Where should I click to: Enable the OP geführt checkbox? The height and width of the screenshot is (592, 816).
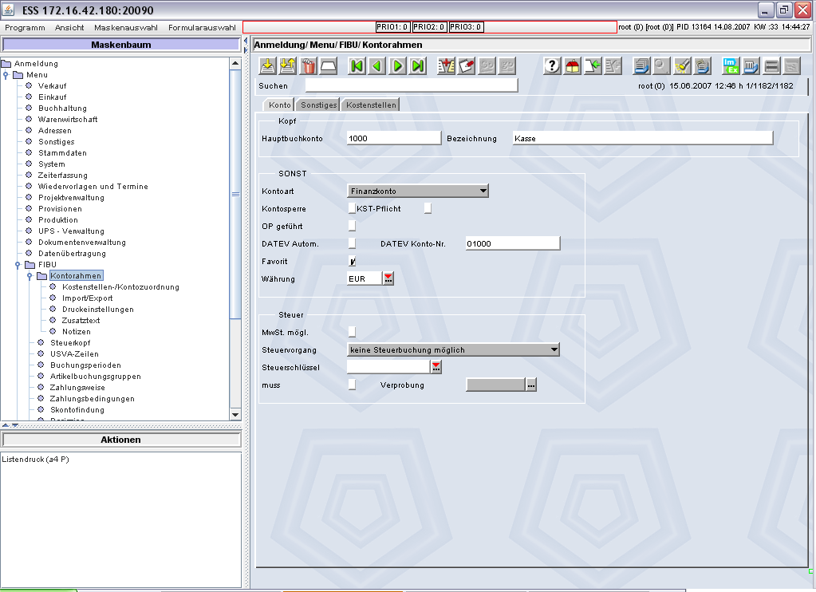pos(353,226)
